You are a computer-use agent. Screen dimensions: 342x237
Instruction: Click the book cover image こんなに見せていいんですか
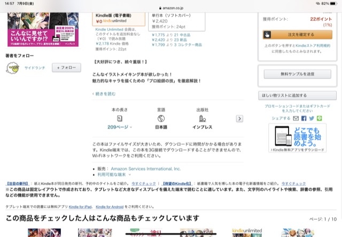coord(43,29)
